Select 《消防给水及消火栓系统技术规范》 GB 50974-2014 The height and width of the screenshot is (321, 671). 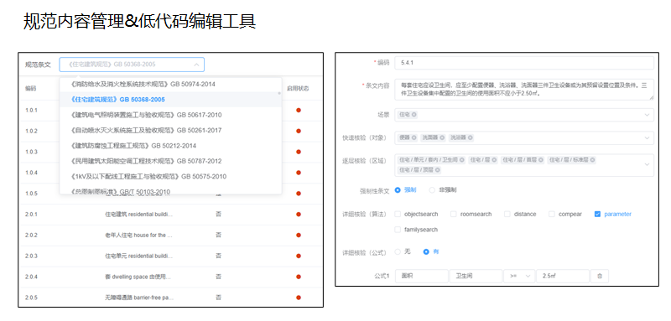coord(170,84)
